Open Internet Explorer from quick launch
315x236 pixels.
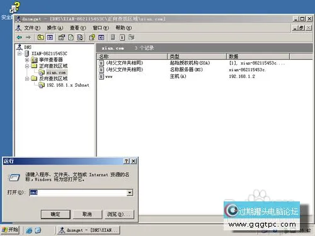[29, 230]
